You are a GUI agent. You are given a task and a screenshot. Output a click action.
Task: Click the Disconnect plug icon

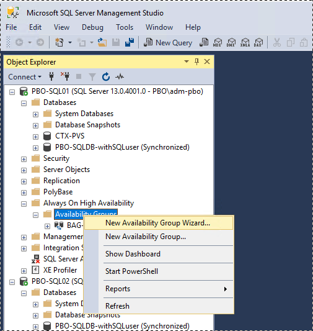point(65,76)
